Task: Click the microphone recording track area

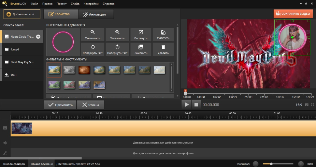Action: click(x=163, y=153)
